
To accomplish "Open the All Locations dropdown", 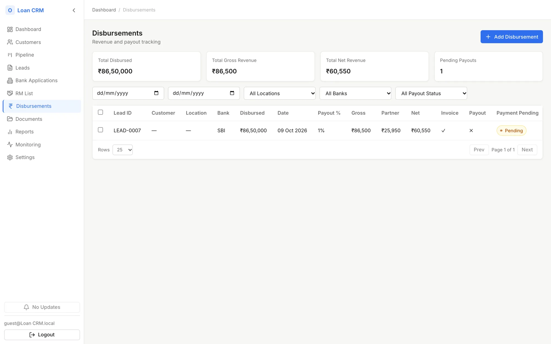I will click(280, 93).
